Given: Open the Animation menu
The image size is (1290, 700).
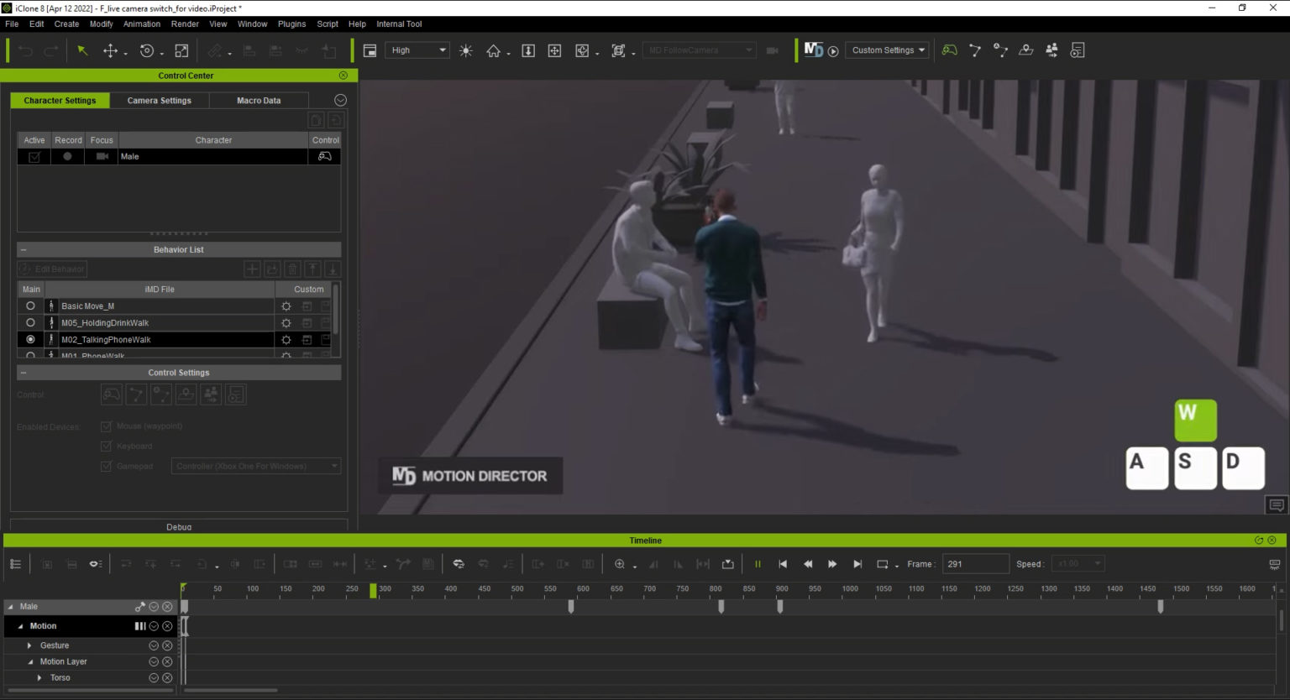Looking at the screenshot, I should [x=141, y=24].
